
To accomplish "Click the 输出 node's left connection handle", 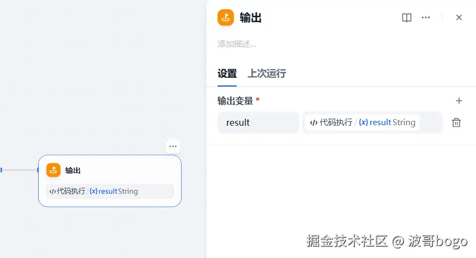I will 39,170.
